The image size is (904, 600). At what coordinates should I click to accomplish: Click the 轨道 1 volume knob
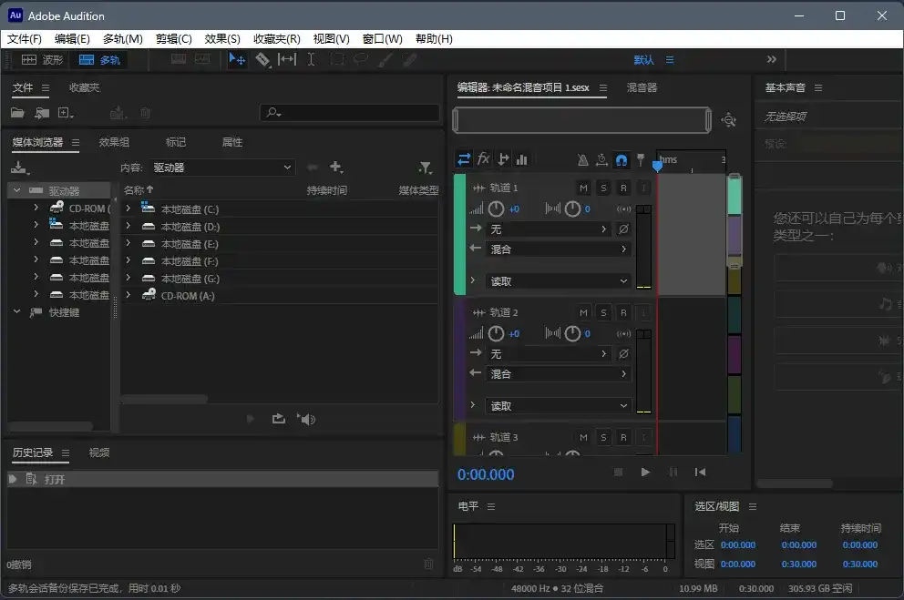pos(496,208)
